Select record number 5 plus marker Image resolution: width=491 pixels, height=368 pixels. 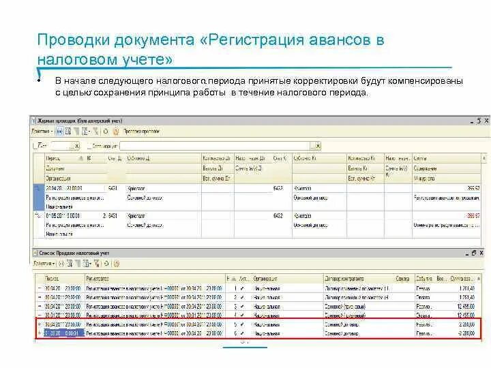tap(40, 324)
